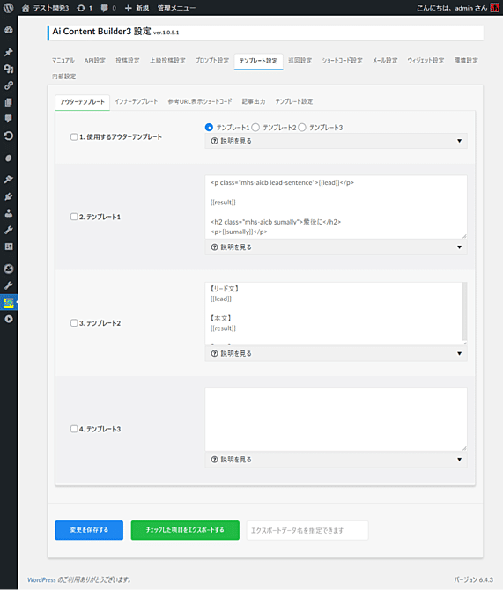This screenshot has height=590, width=503.
Task: Open the WordPress logo menu
Action: [x=8, y=8]
